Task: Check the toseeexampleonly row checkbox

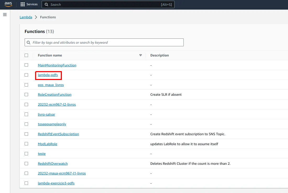Action: point(26,124)
